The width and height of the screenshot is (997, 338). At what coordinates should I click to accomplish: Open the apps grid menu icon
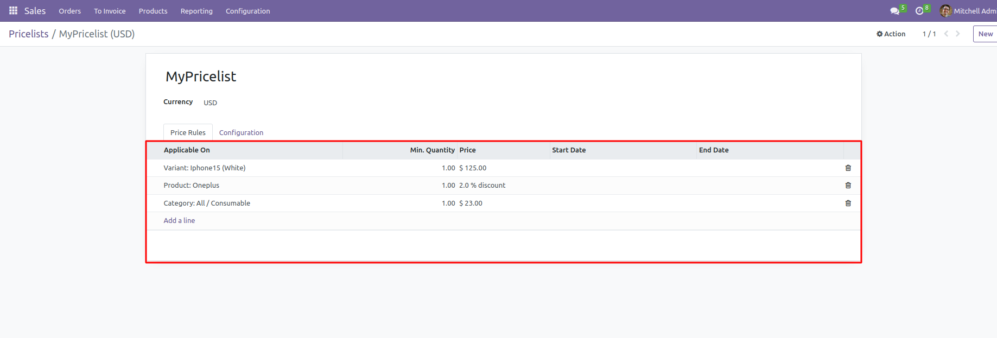pyautogui.click(x=14, y=11)
